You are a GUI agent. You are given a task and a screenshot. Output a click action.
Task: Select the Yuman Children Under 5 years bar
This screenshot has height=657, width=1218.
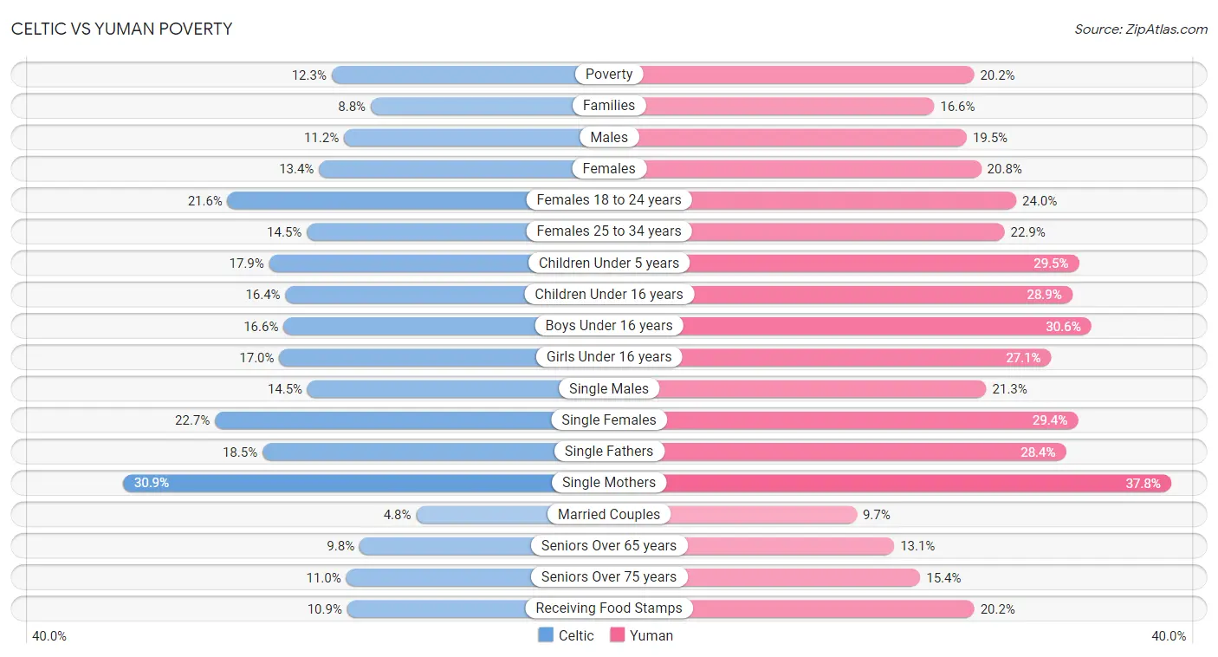(x=845, y=263)
